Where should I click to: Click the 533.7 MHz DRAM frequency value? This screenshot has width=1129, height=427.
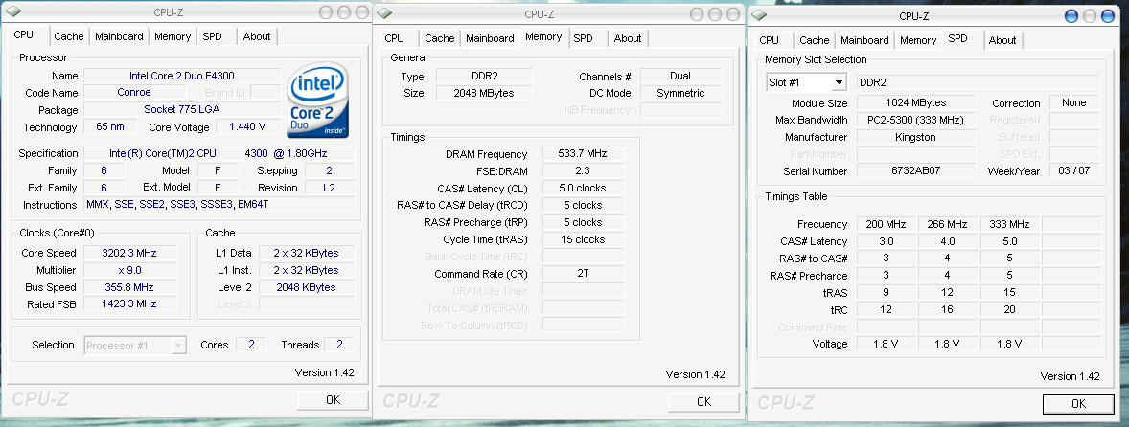coord(583,154)
